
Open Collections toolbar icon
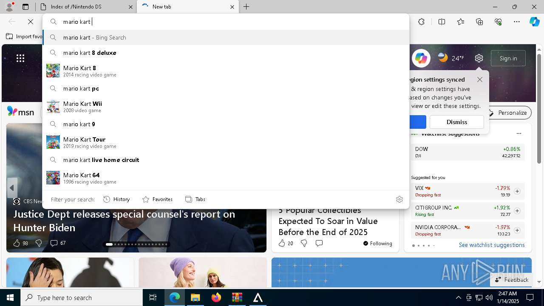(x=479, y=22)
